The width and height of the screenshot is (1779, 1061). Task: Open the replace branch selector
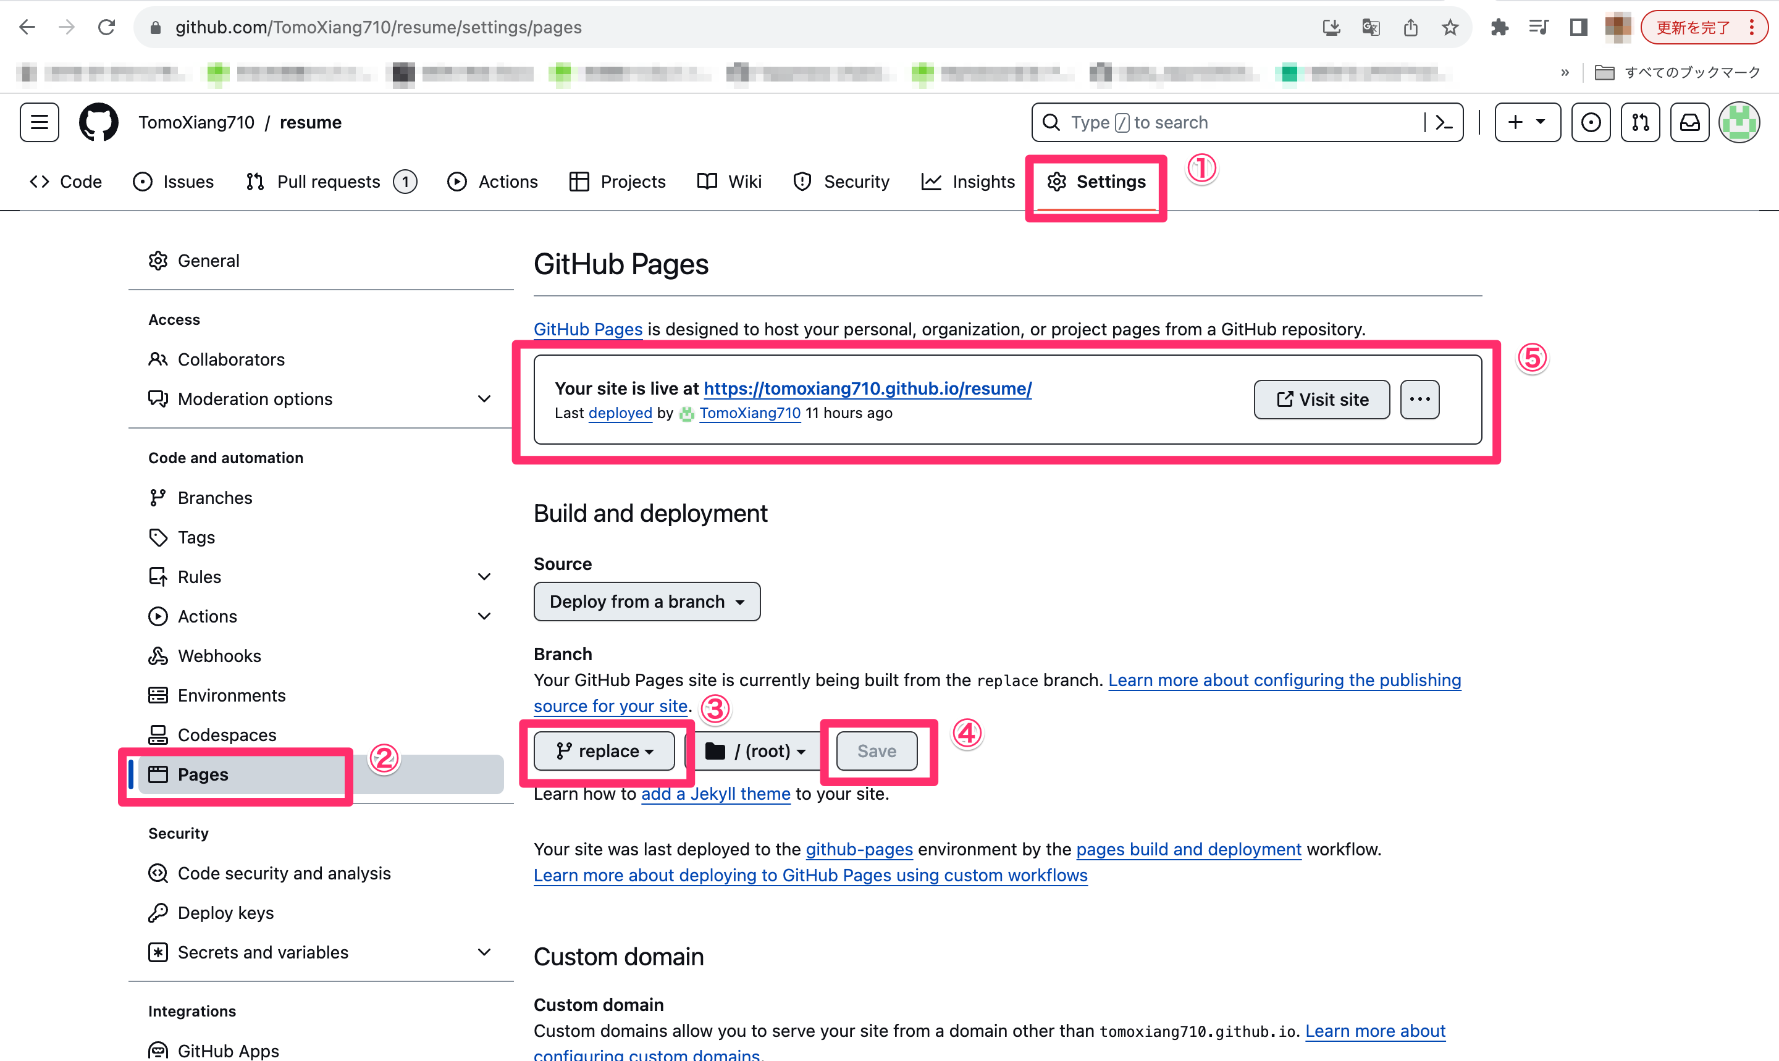604,751
